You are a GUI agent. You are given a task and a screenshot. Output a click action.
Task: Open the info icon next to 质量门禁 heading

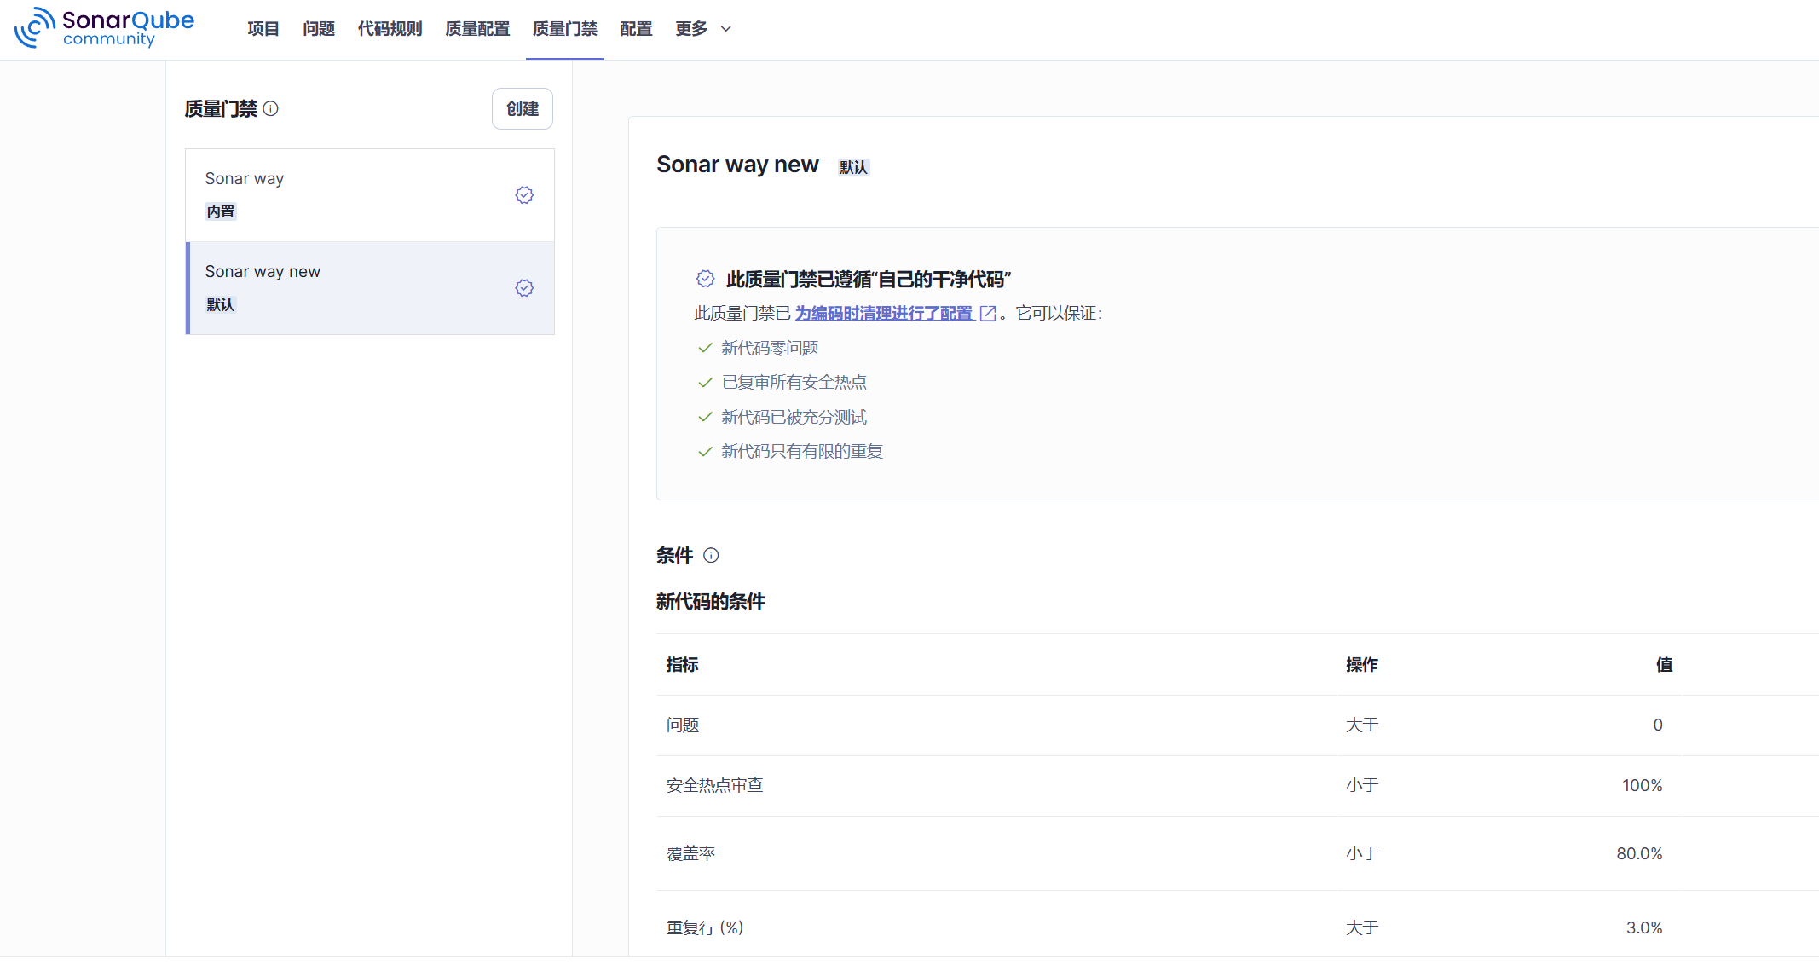[270, 108]
